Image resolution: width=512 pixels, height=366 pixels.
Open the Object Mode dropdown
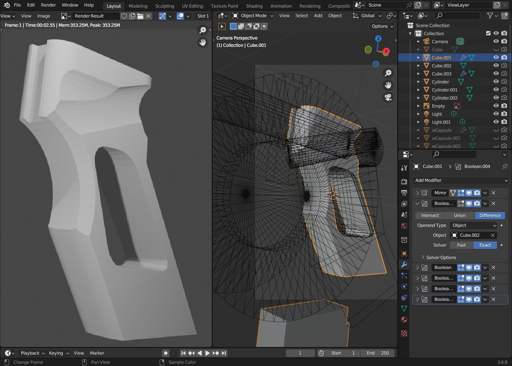point(253,15)
